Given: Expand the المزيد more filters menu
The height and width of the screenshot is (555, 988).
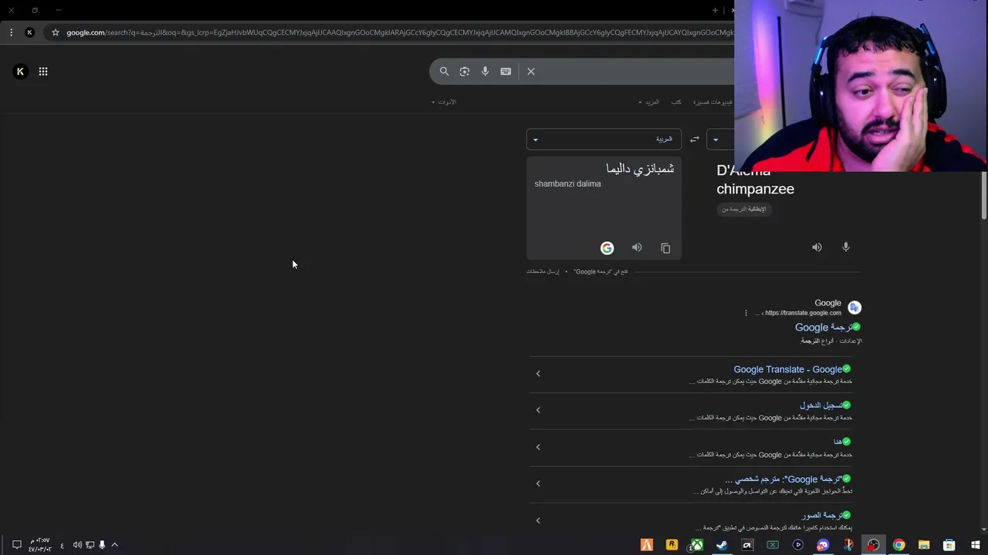Looking at the screenshot, I should 648,102.
